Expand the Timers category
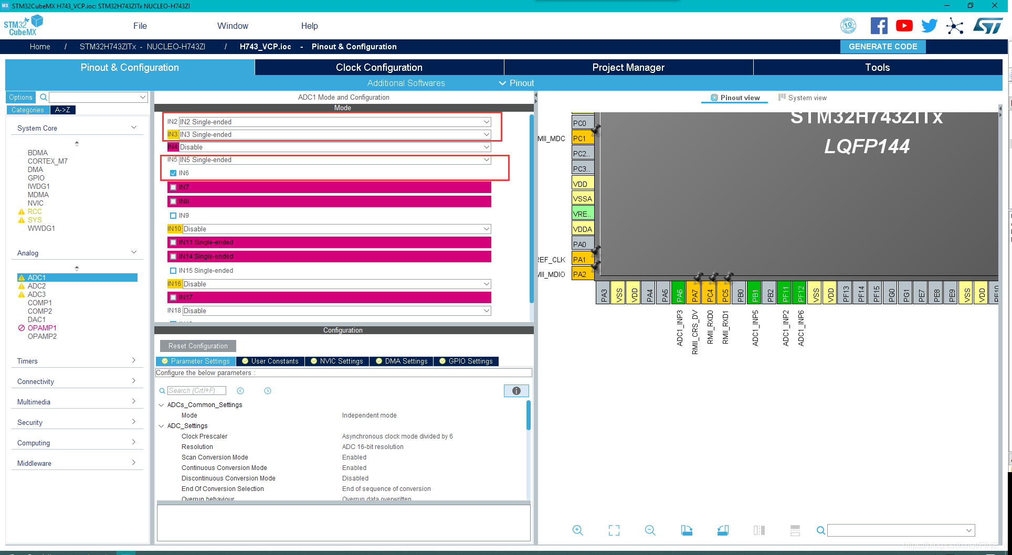 pyautogui.click(x=77, y=361)
